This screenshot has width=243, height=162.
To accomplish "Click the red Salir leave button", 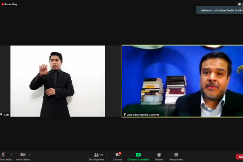I will [x=239, y=157].
